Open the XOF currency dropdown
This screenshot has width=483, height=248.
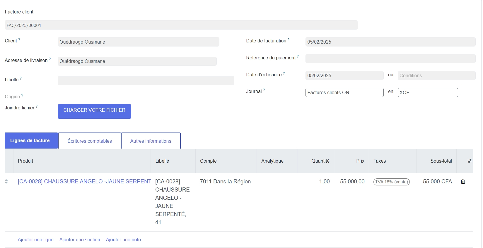tap(427, 92)
